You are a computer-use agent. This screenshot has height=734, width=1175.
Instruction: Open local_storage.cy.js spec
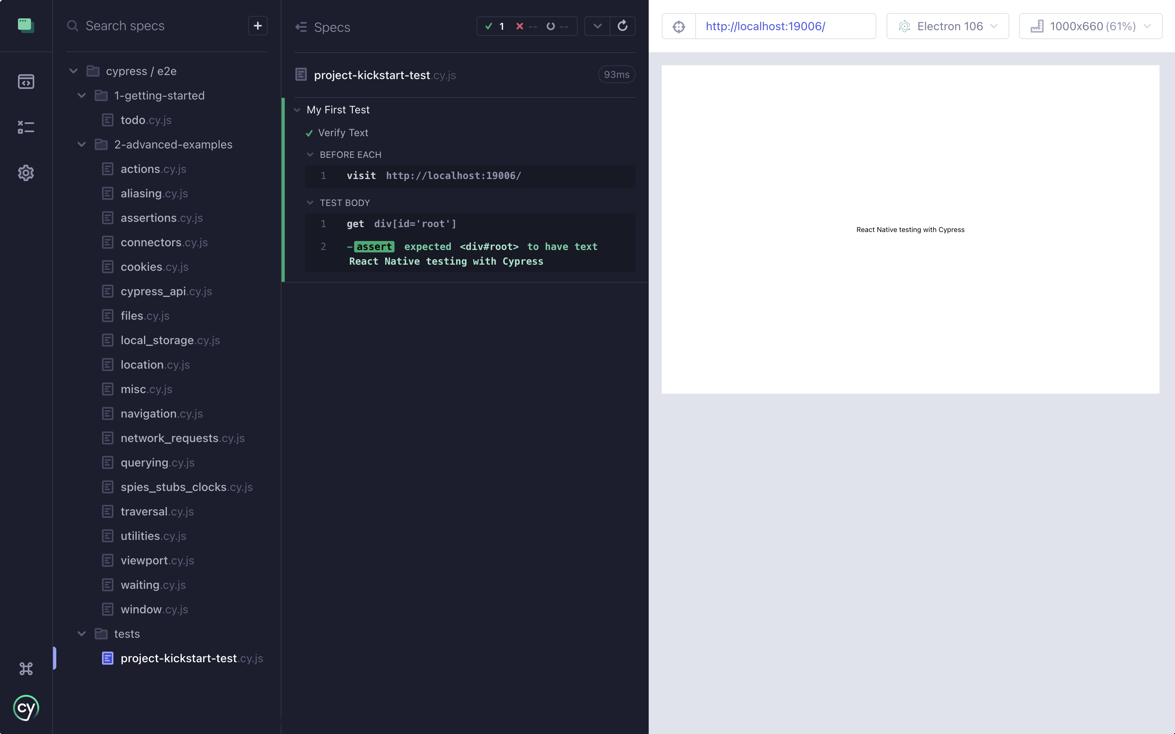click(170, 340)
